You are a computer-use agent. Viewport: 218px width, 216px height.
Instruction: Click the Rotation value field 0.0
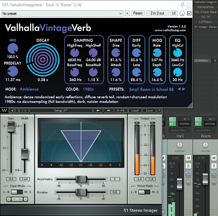tap(115, 192)
